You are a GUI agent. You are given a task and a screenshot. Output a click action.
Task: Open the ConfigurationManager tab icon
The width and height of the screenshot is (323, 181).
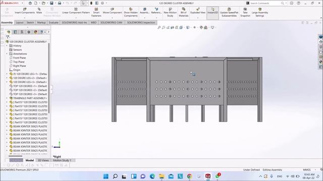(x=22, y=32)
